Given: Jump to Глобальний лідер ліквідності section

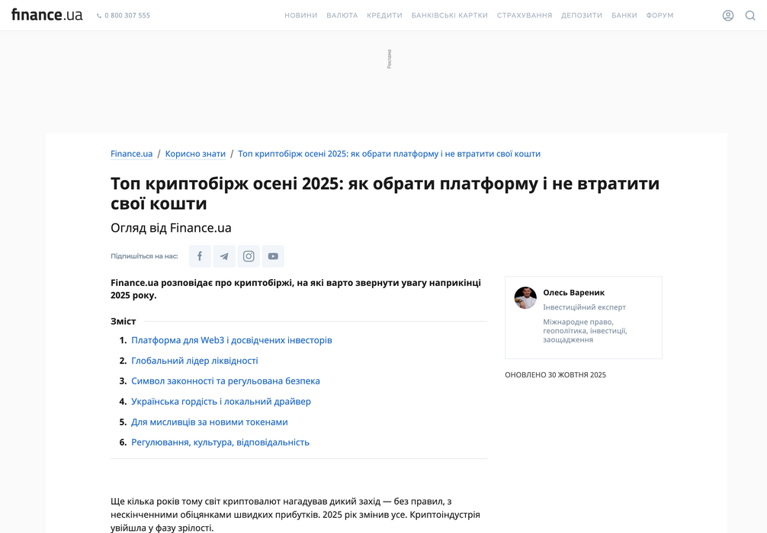Looking at the screenshot, I should coord(194,361).
